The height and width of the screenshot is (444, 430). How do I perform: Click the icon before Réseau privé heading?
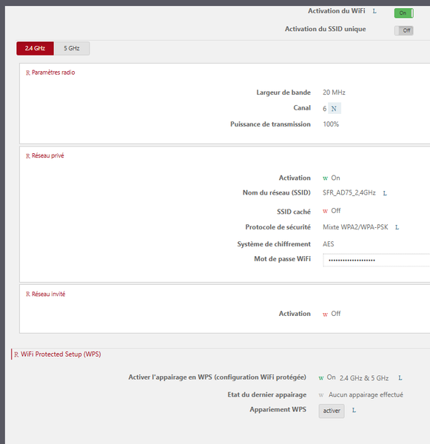(28, 156)
